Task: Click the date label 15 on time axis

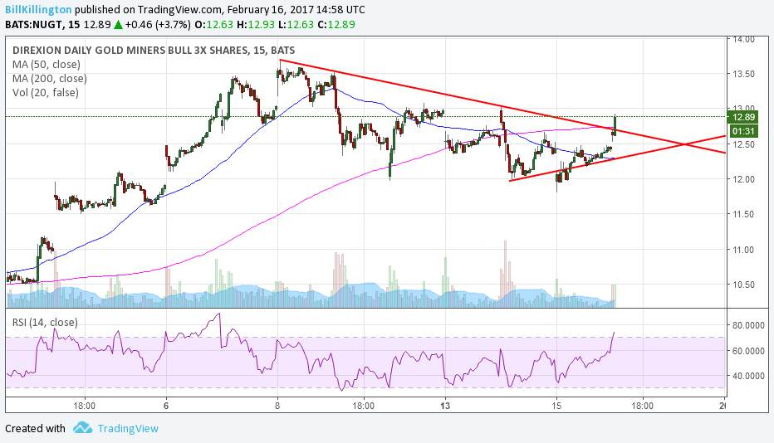Action: pyautogui.click(x=556, y=406)
